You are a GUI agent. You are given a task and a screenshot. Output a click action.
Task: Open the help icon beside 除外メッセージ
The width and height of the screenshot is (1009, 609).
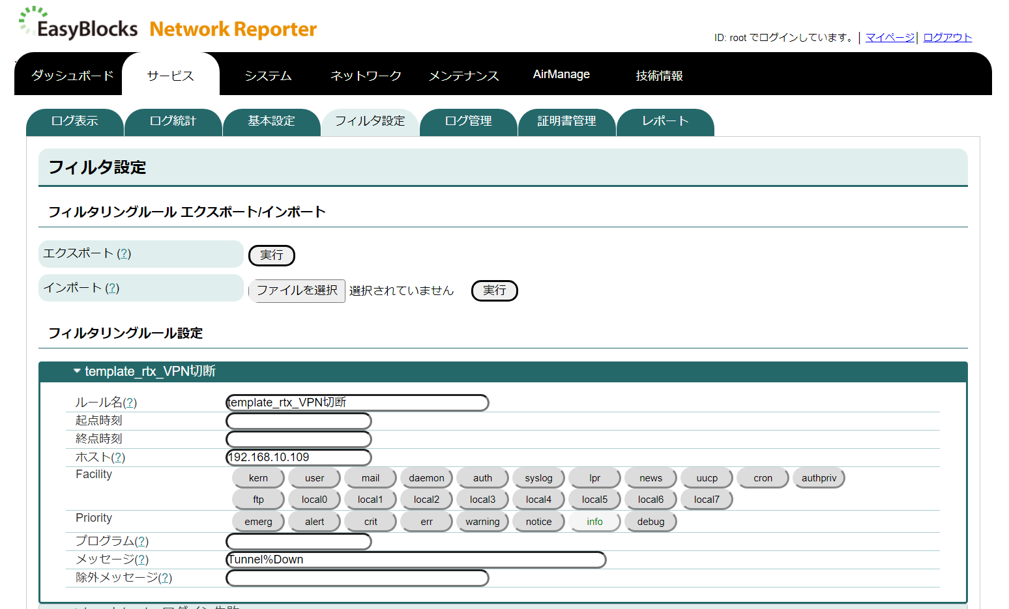point(166,577)
